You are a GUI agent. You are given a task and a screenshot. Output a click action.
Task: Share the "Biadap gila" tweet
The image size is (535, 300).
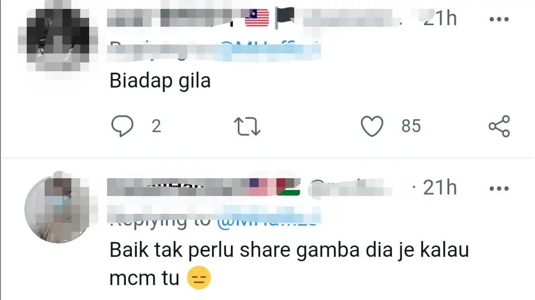click(x=499, y=126)
